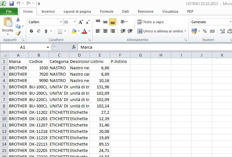Toggle underline S formatting
Screen dimensions: 232x157
[46, 31]
